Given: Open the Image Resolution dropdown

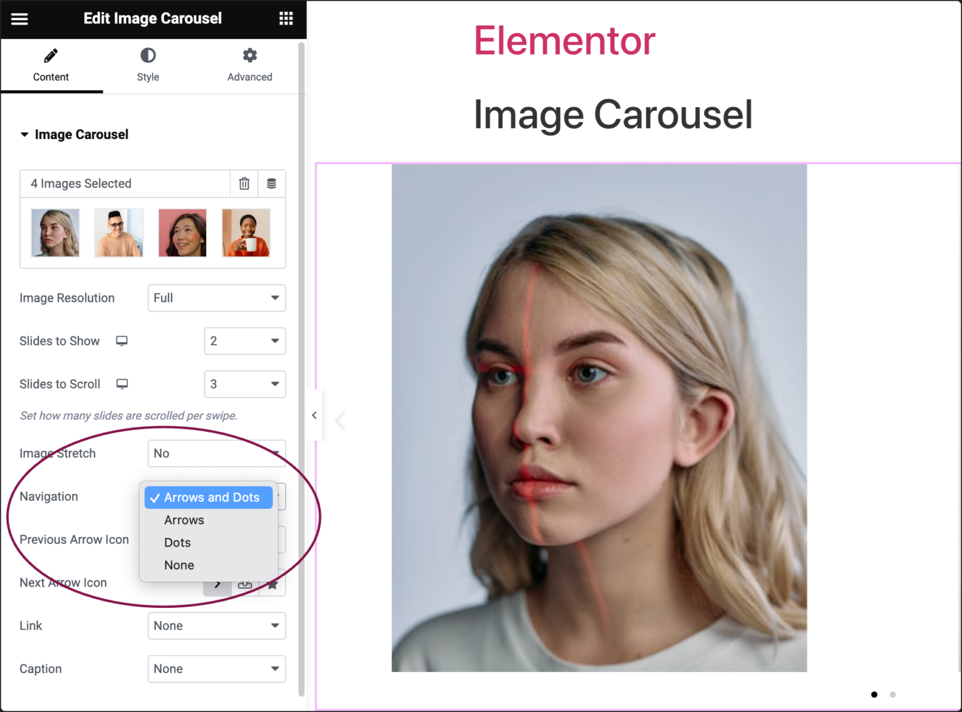Looking at the screenshot, I should click(x=216, y=298).
